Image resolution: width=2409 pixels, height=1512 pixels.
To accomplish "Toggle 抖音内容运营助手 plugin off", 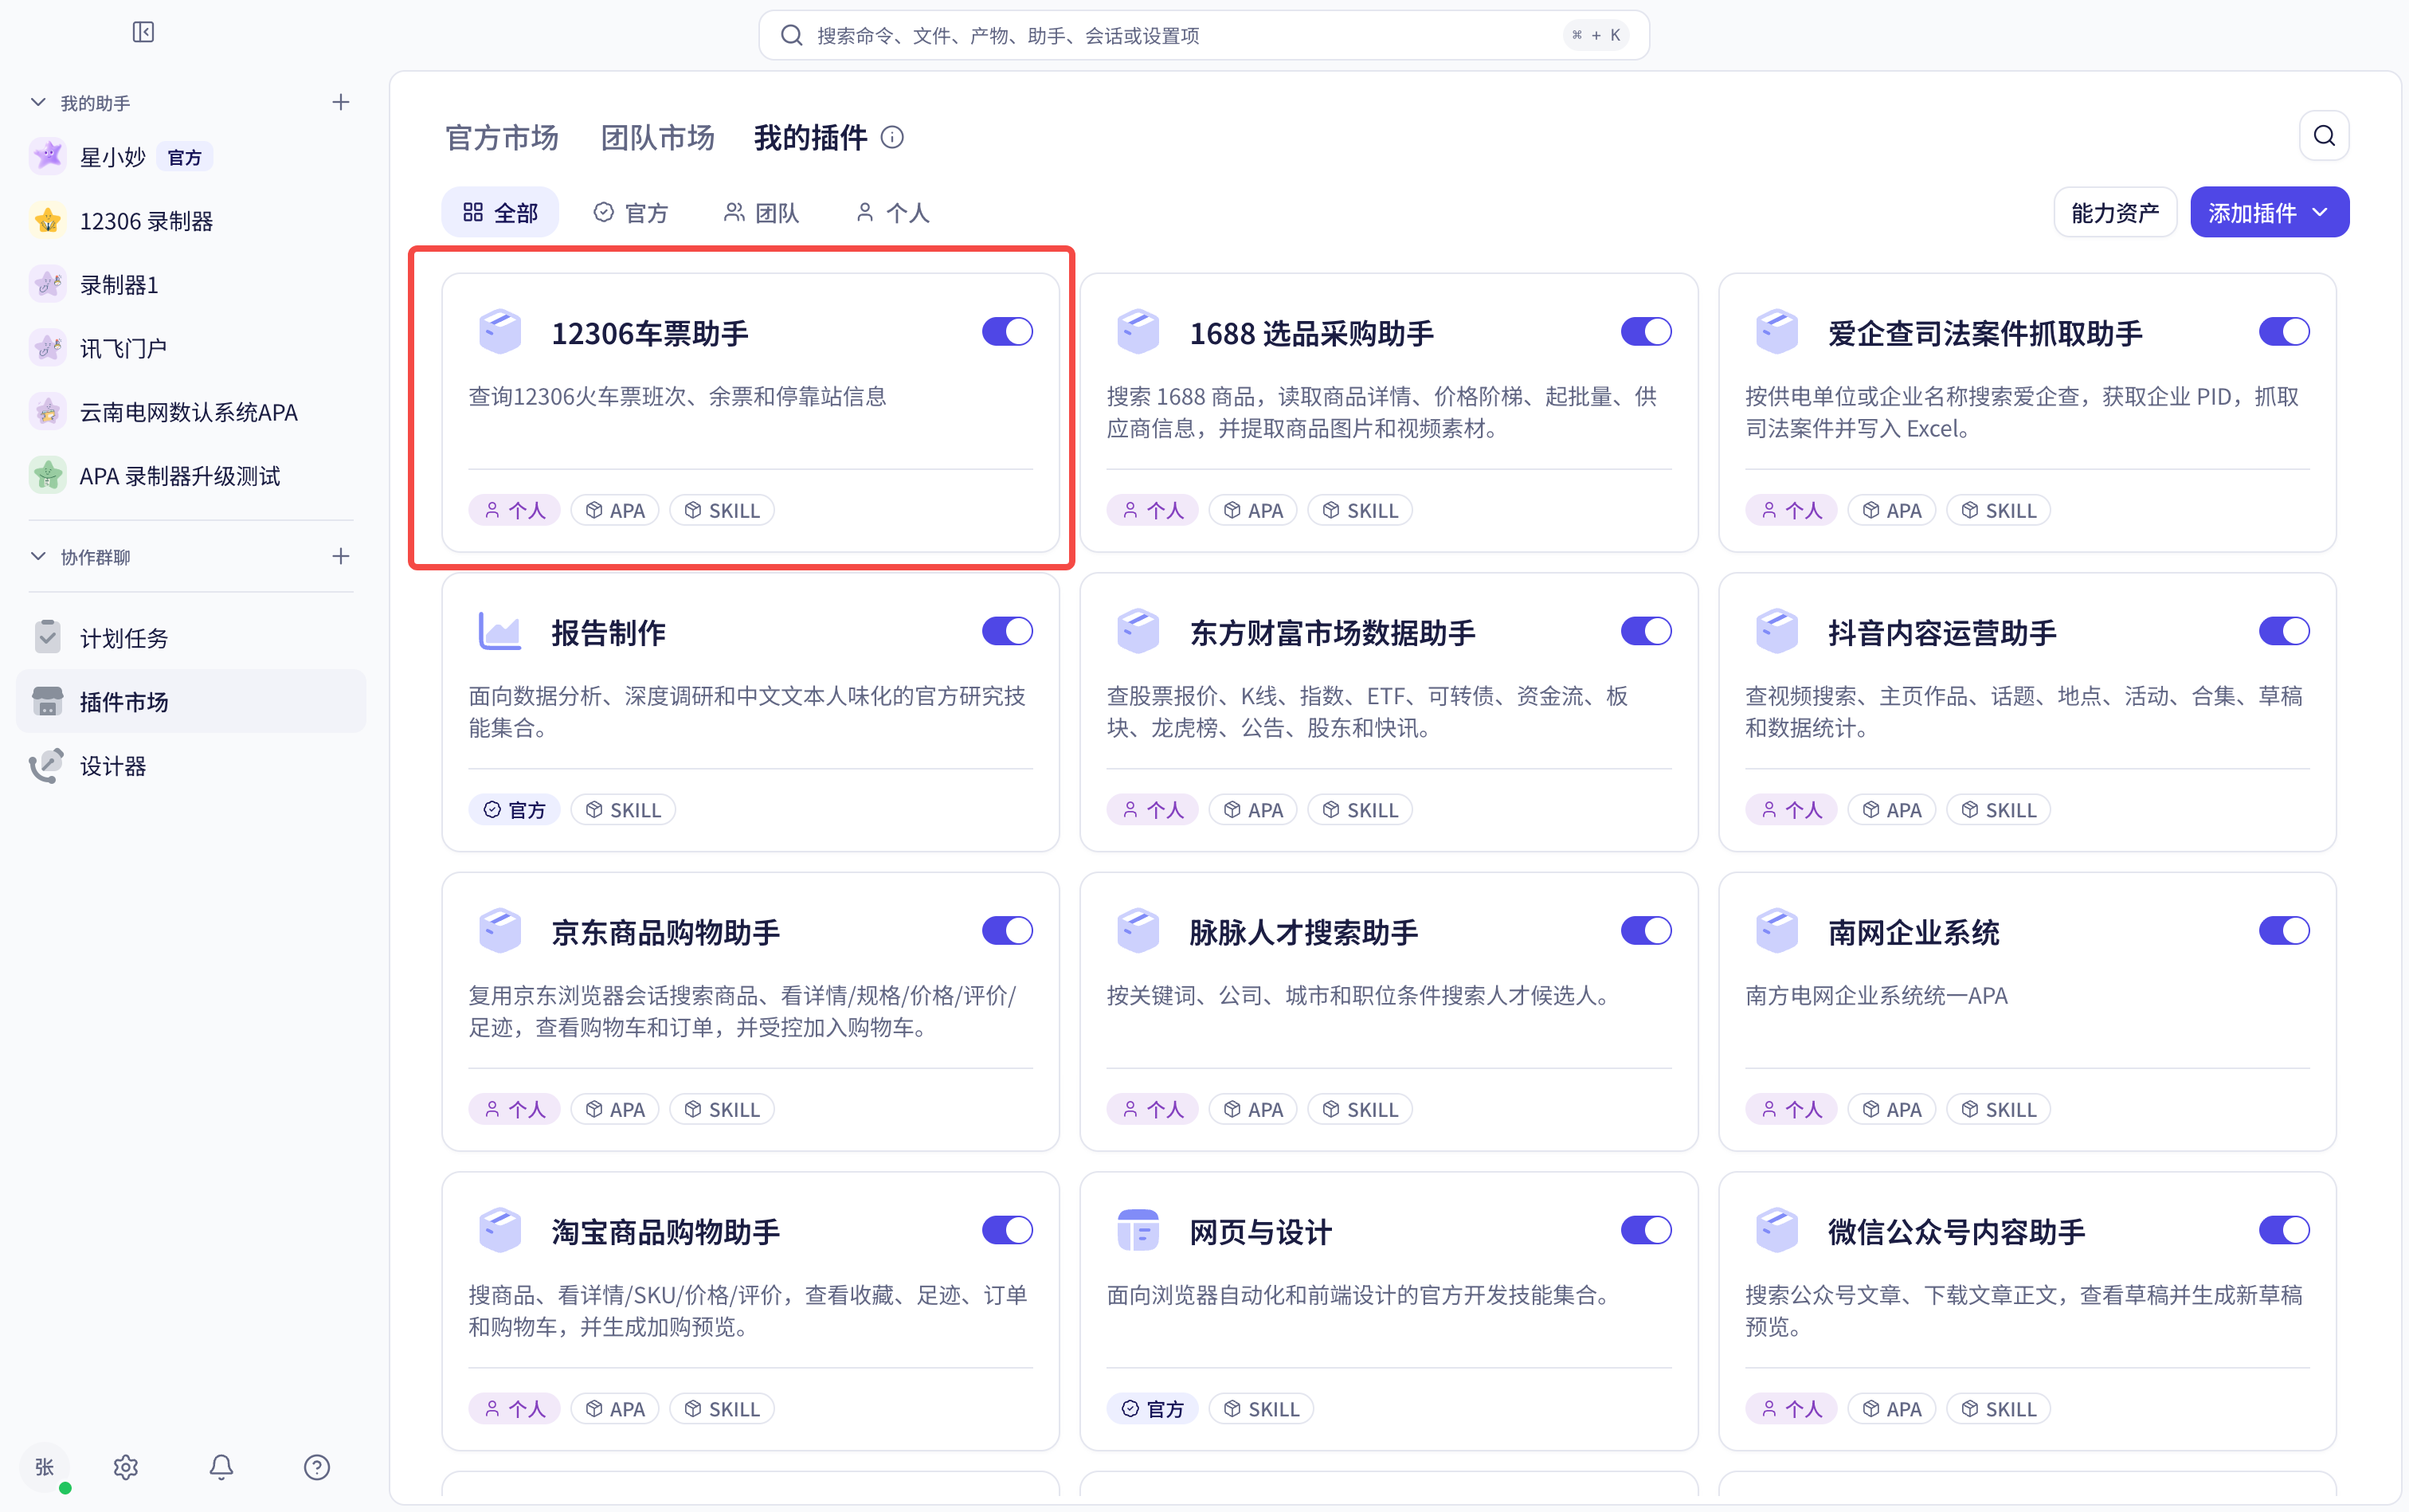I will coord(2284,631).
